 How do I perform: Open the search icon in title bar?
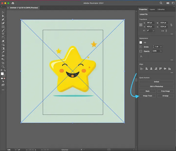[x=161, y=3]
